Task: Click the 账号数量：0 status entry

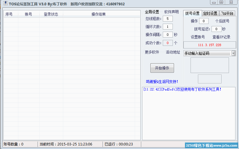Action: click(13, 144)
